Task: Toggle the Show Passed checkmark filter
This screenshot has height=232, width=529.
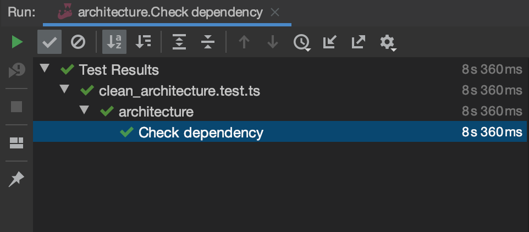Action: 49,42
